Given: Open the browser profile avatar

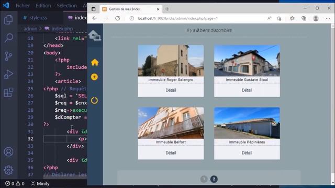Looking at the screenshot, I should 316,18.
